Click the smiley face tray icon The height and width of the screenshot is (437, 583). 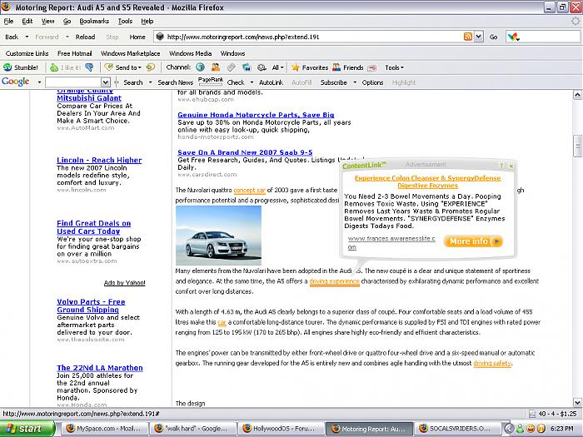pos(531,429)
